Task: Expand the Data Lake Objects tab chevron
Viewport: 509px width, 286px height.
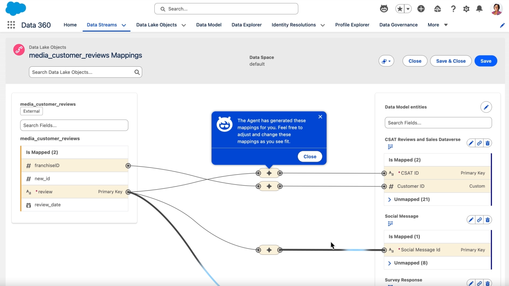Action: (184, 25)
